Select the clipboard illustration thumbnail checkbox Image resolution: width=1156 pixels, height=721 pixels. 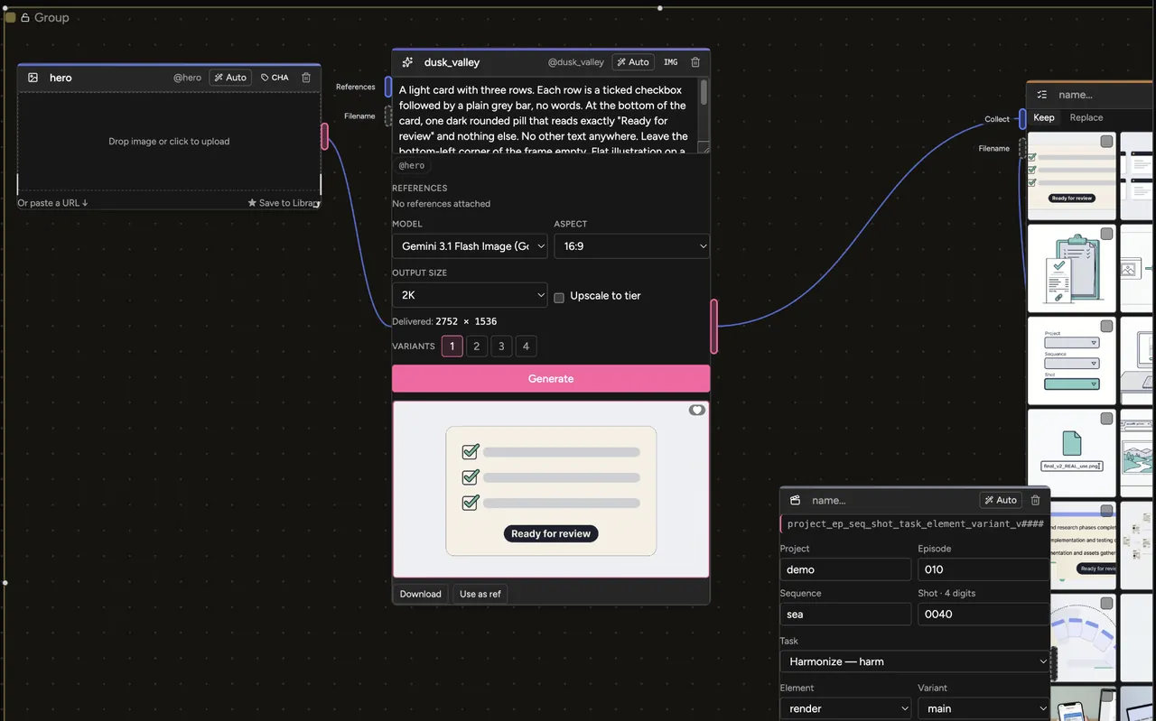pyautogui.click(x=1106, y=234)
